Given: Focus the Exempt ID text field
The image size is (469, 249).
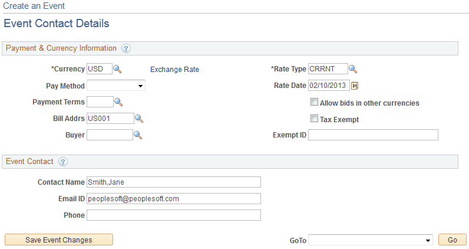Looking at the screenshot, I should pos(374,135).
